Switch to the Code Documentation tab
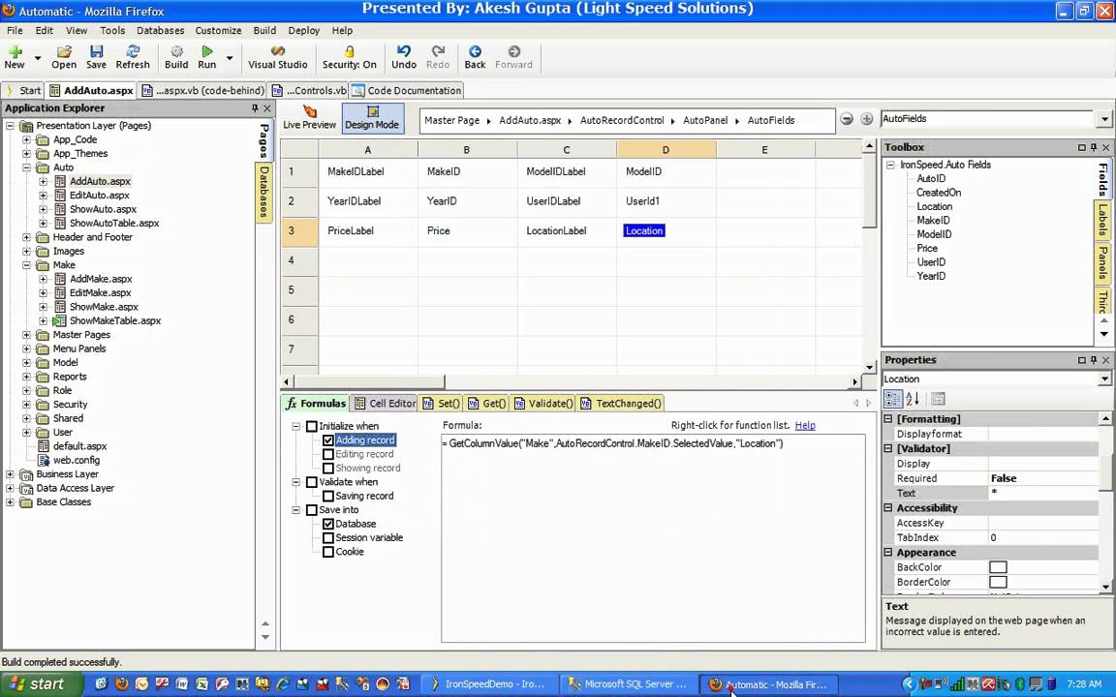Viewport: 1116px width, 697px height. click(407, 90)
